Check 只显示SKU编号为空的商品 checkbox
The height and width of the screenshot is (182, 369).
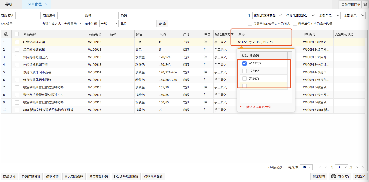point(250,24)
